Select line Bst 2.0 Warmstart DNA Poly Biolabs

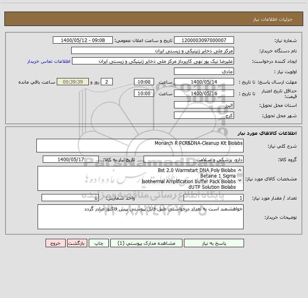pyautogui.click(x=197, y=170)
